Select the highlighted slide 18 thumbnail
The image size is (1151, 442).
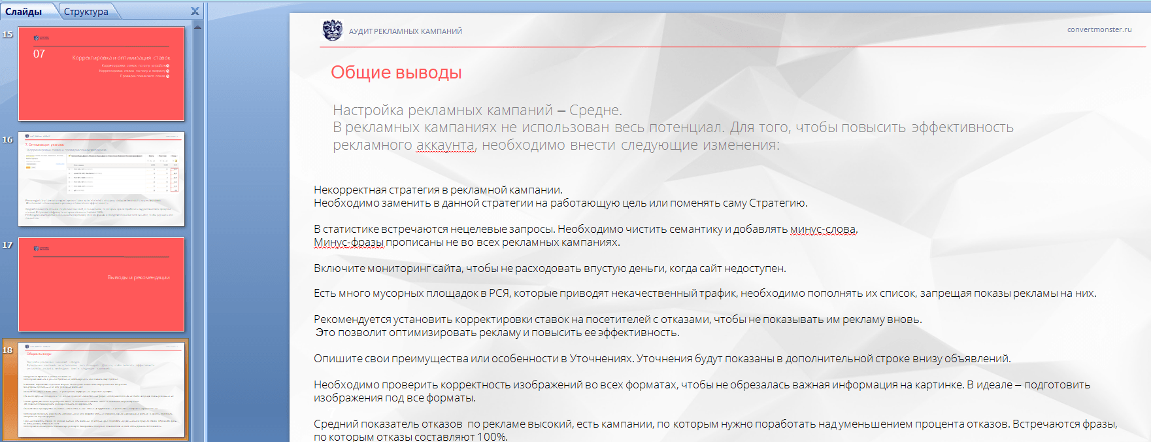pyautogui.click(x=101, y=390)
